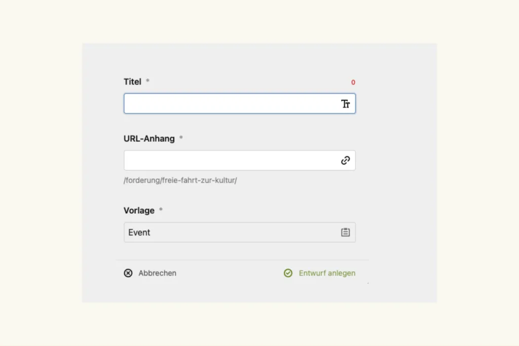Click the horizontal divider line above Abbrechen
Viewport: 519px width, 346px height.
click(242, 260)
